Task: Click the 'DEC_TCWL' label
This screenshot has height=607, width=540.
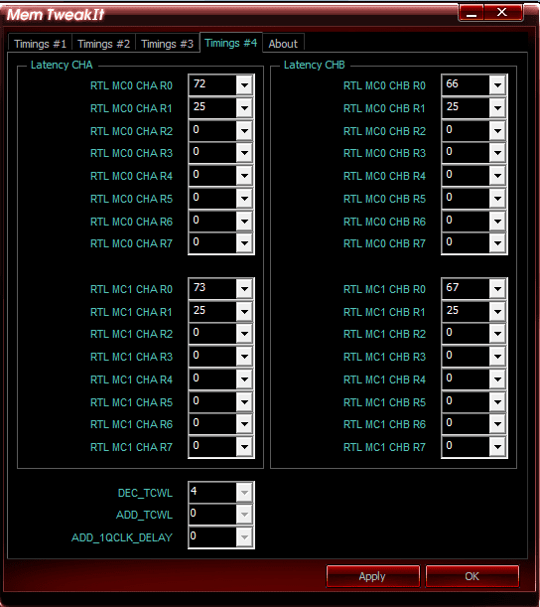Action: [x=145, y=493]
